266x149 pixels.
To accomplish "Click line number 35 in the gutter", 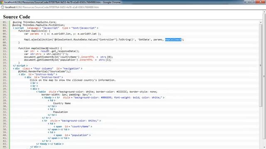I will coord(5,120).
